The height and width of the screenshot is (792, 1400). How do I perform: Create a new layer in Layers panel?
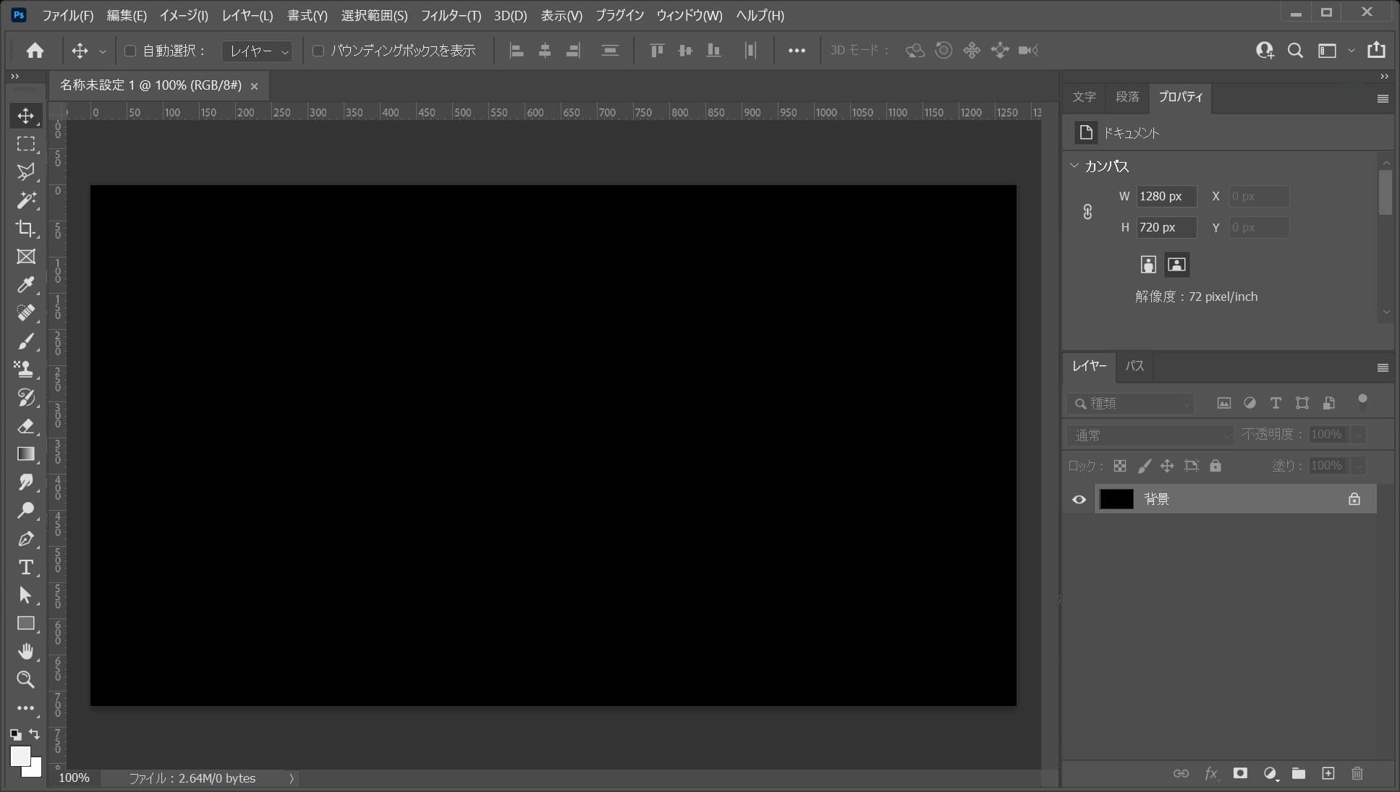(x=1328, y=773)
